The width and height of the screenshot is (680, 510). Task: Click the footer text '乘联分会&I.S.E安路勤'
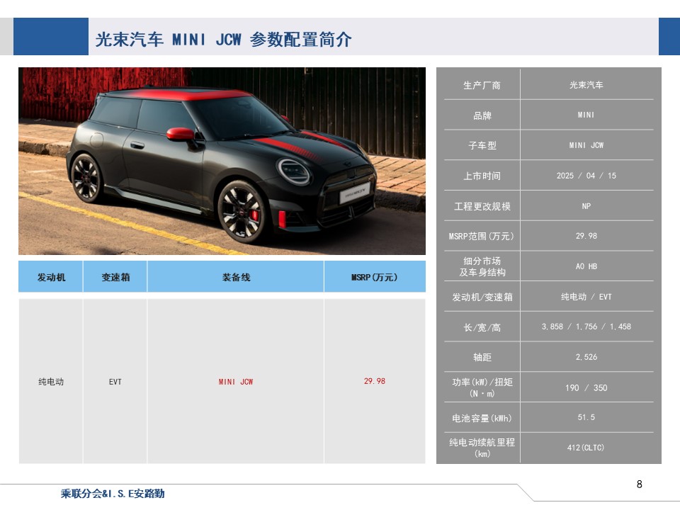[113, 494]
